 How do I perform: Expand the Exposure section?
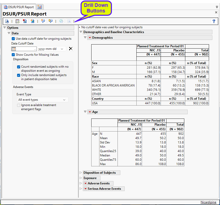(x=81, y=178)
